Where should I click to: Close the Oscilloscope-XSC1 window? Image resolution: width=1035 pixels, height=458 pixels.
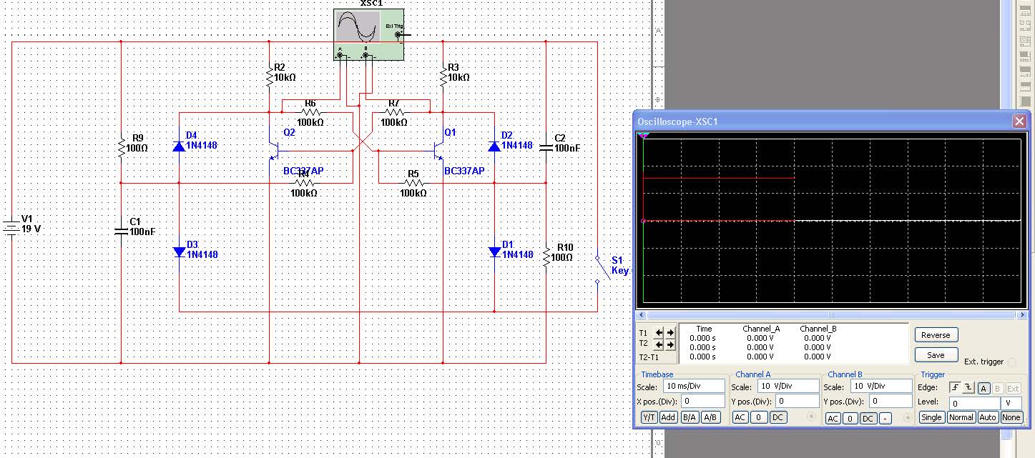[1019, 121]
